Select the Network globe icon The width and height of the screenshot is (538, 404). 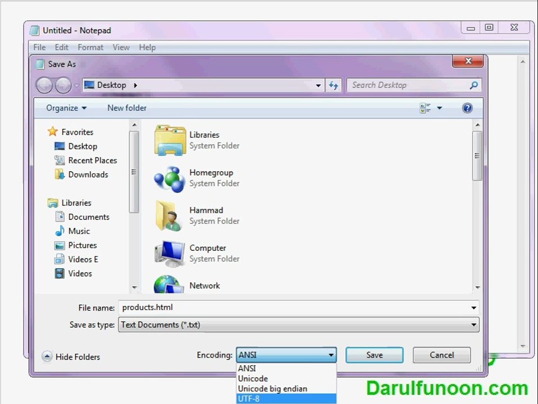168,284
